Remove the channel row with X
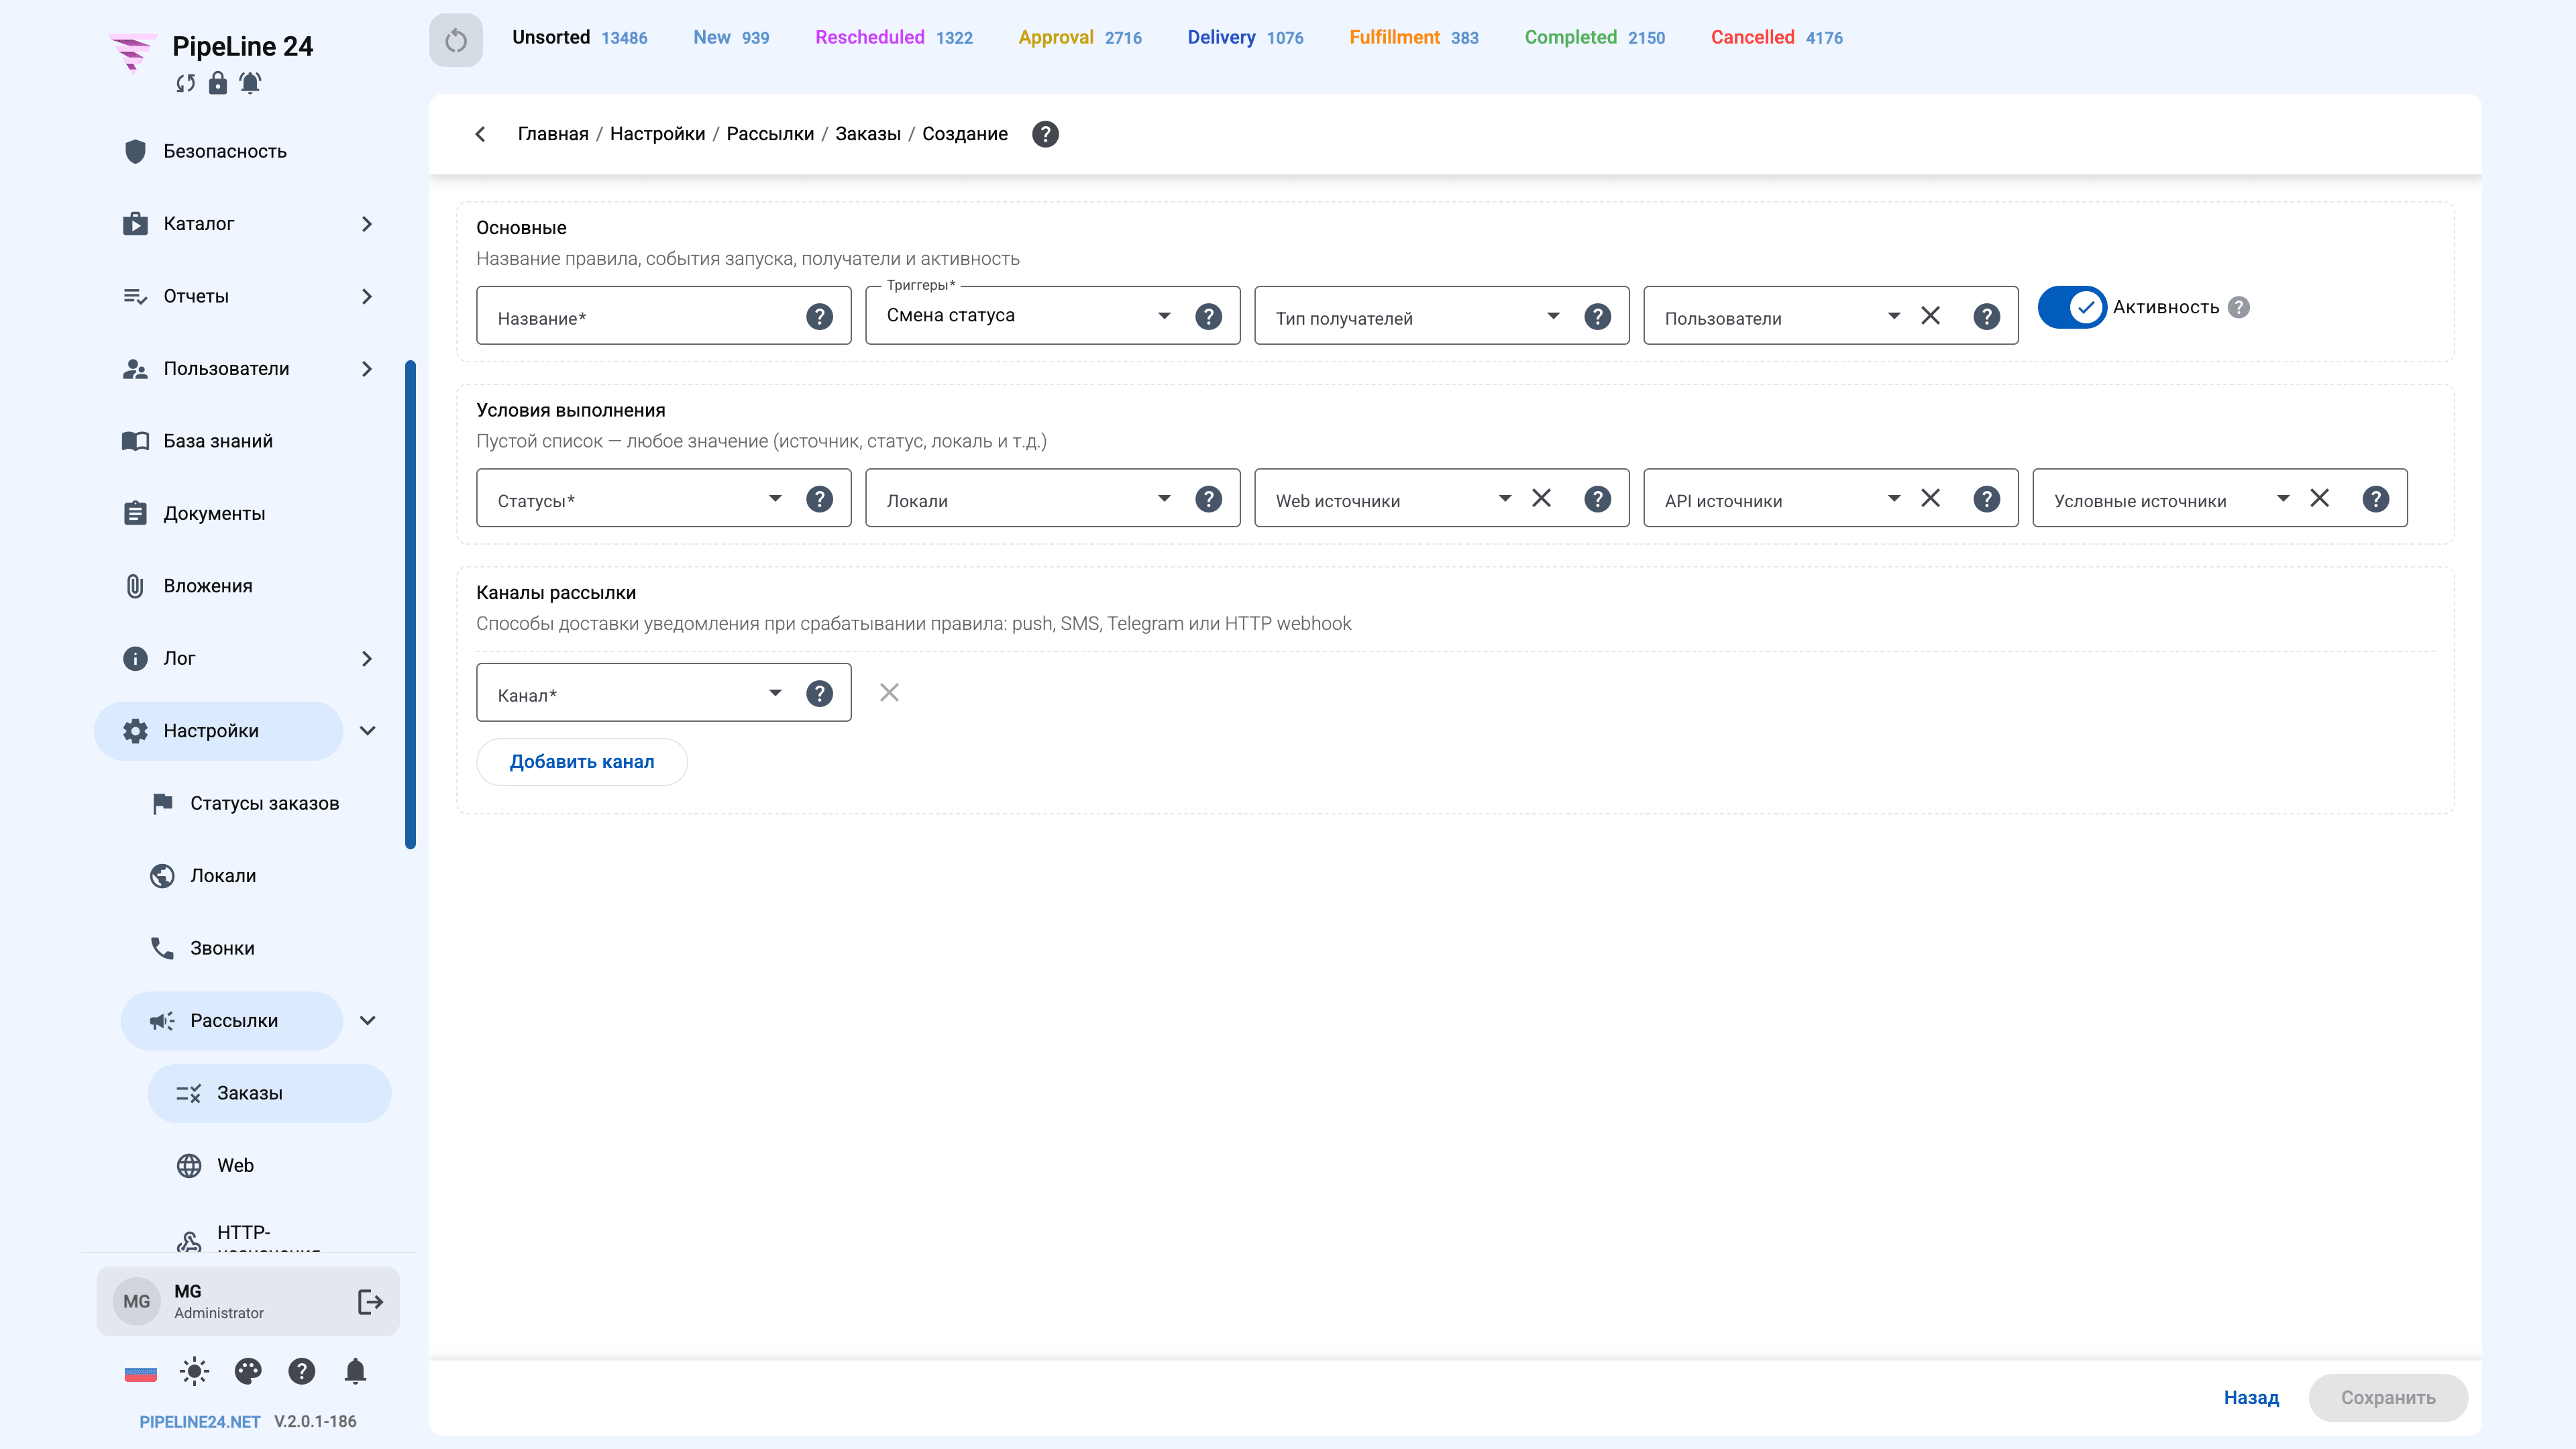This screenshot has height=1449, width=2576. click(889, 692)
